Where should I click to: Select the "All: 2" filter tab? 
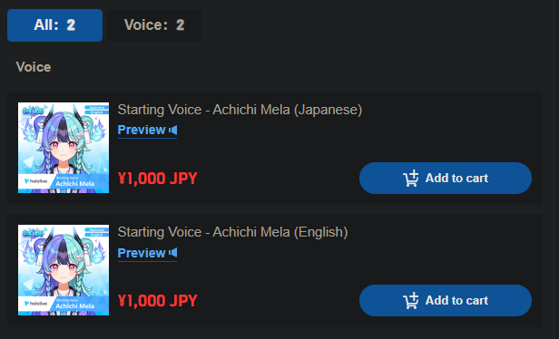[54, 25]
